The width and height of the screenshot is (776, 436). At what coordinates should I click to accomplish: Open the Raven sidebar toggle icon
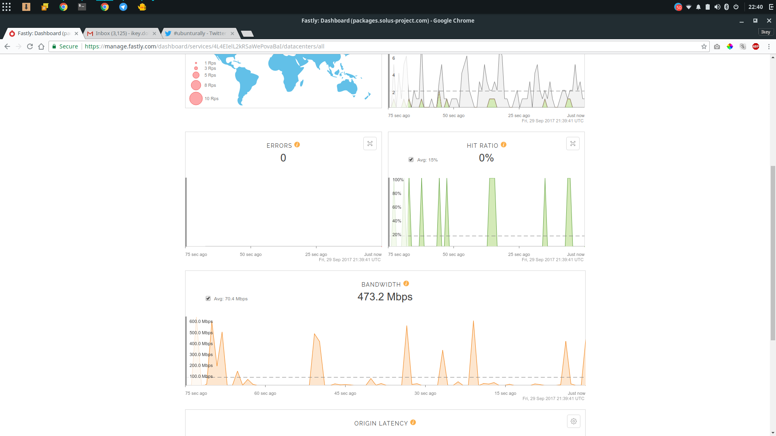click(771, 7)
